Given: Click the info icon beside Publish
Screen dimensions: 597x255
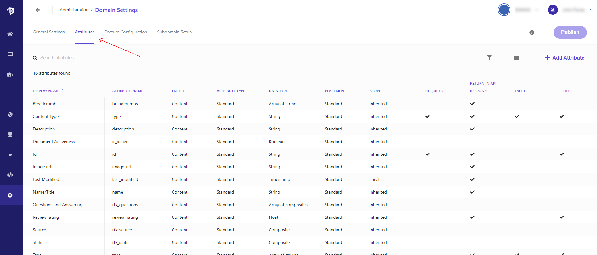Looking at the screenshot, I should [x=532, y=32].
